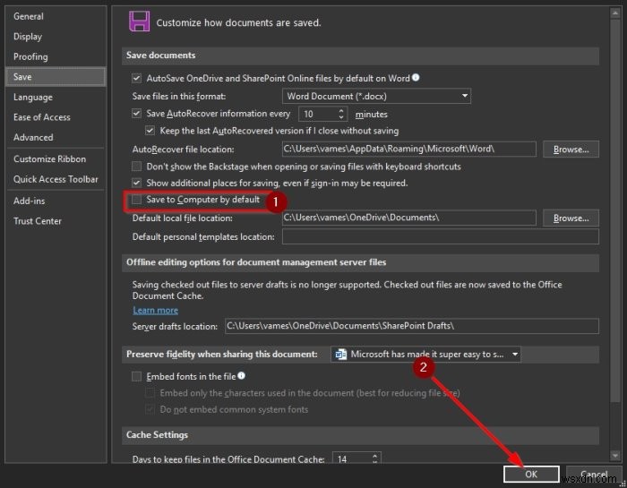The width and height of the screenshot is (627, 488).
Task: Decrease AutoRecover minutes with down arrow
Action: tap(340, 117)
